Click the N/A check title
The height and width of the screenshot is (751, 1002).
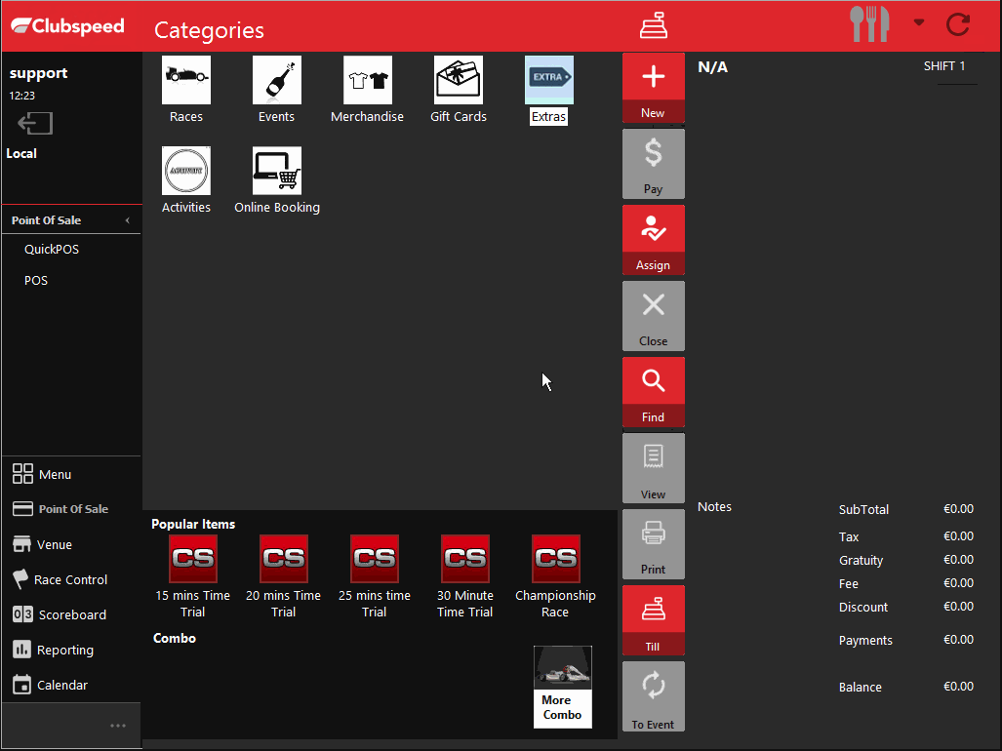coord(712,67)
